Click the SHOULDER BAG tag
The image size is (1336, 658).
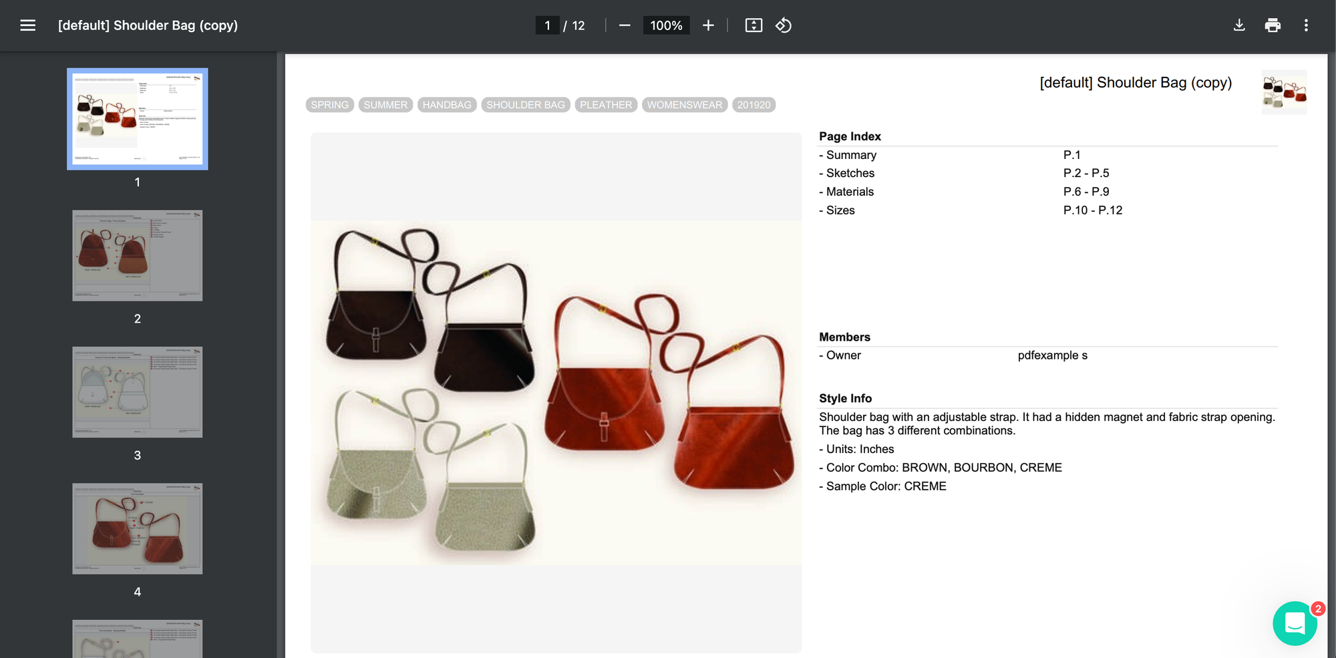526,105
